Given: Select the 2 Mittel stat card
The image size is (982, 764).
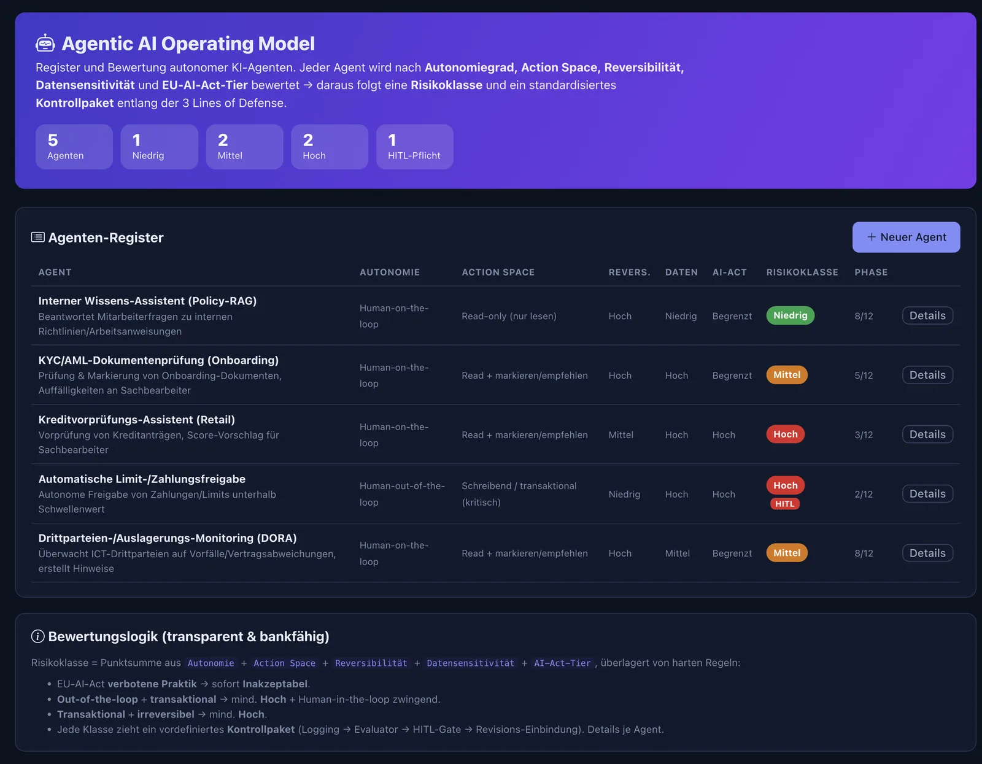Looking at the screenshot, I should point(245,147).
